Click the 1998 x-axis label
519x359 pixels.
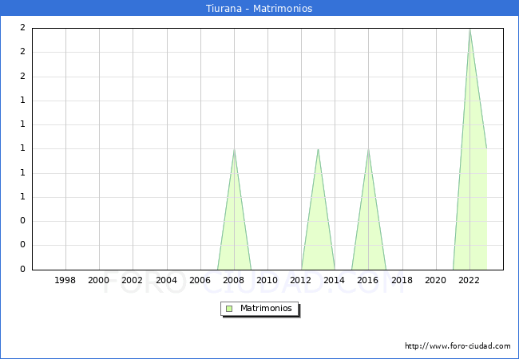(x=65, y=280)
